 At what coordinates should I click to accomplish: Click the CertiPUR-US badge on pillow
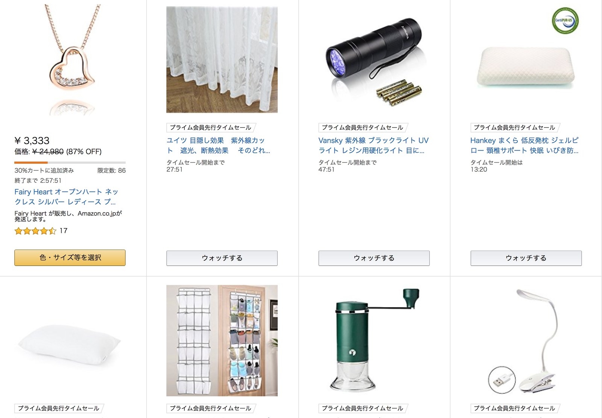coord(565,21)
